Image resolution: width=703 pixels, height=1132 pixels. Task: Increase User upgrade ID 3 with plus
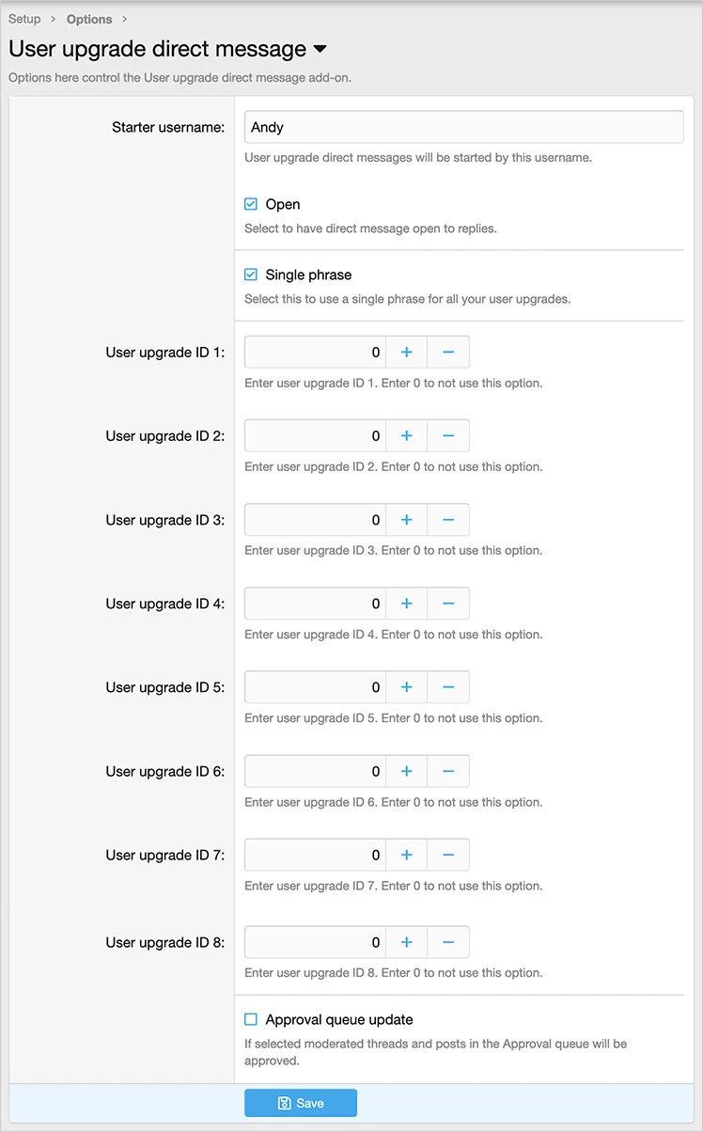(x=407, y=520)
